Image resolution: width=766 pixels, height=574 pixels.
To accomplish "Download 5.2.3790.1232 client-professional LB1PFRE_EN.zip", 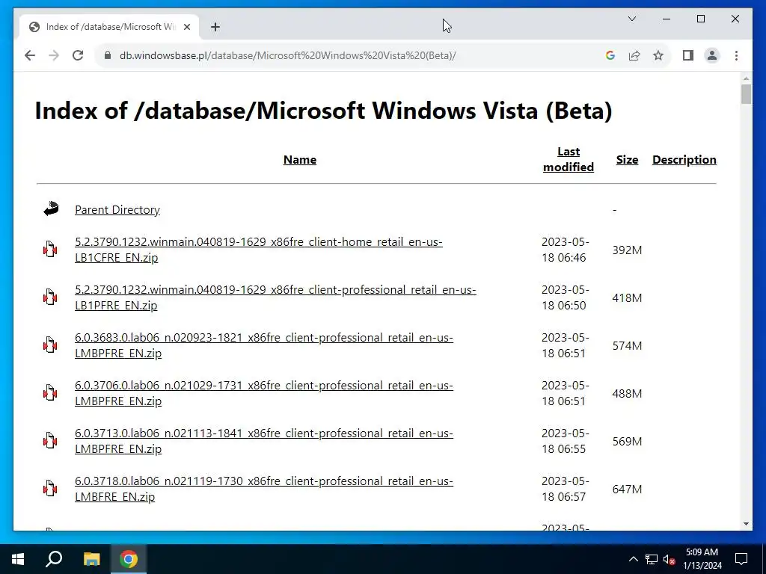I will 275,297.
